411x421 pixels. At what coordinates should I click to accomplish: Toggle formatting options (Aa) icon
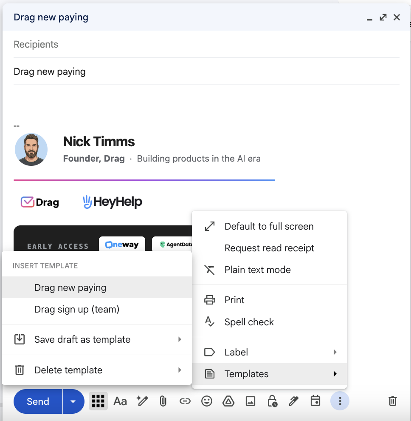pos(120,401)
